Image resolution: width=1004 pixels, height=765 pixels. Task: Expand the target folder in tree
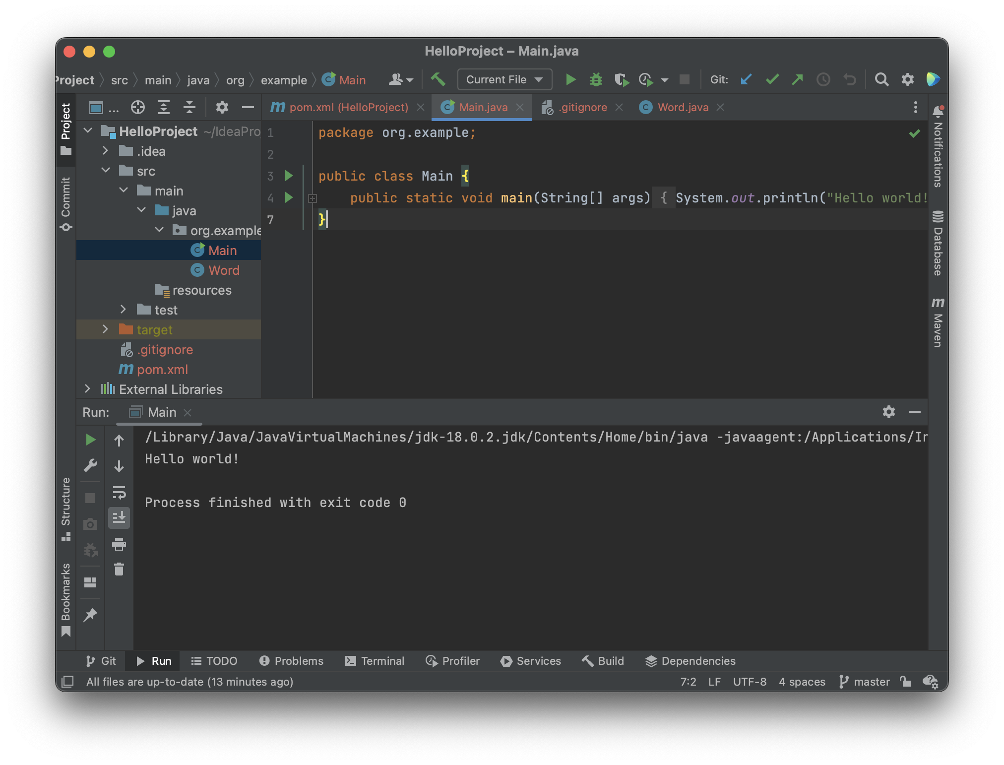[x=105, y=329]
